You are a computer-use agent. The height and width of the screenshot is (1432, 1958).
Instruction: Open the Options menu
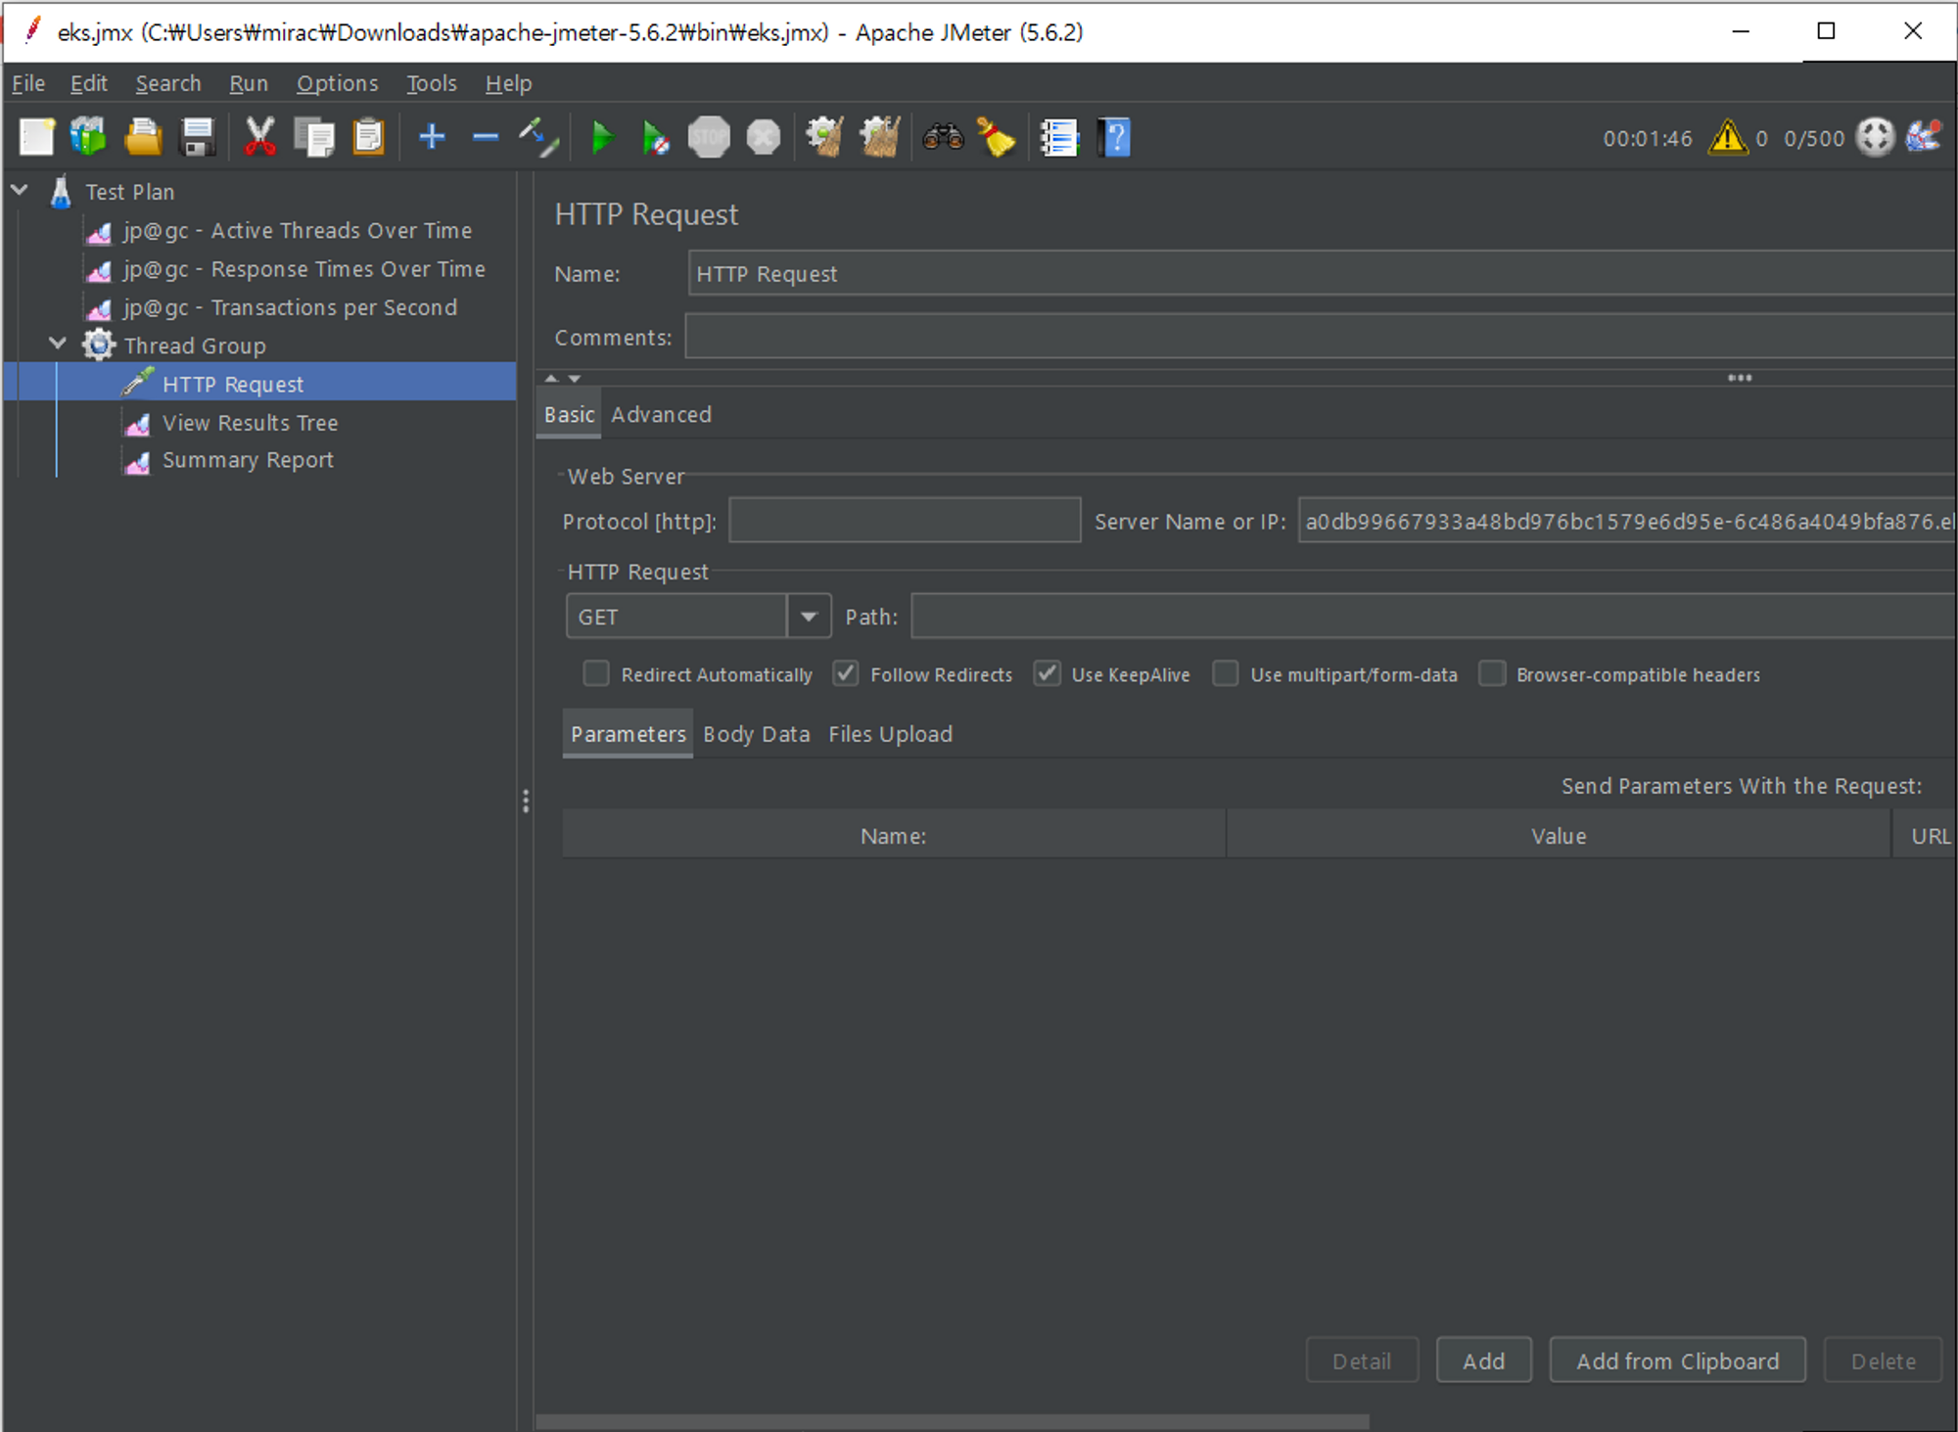point(338,83)
